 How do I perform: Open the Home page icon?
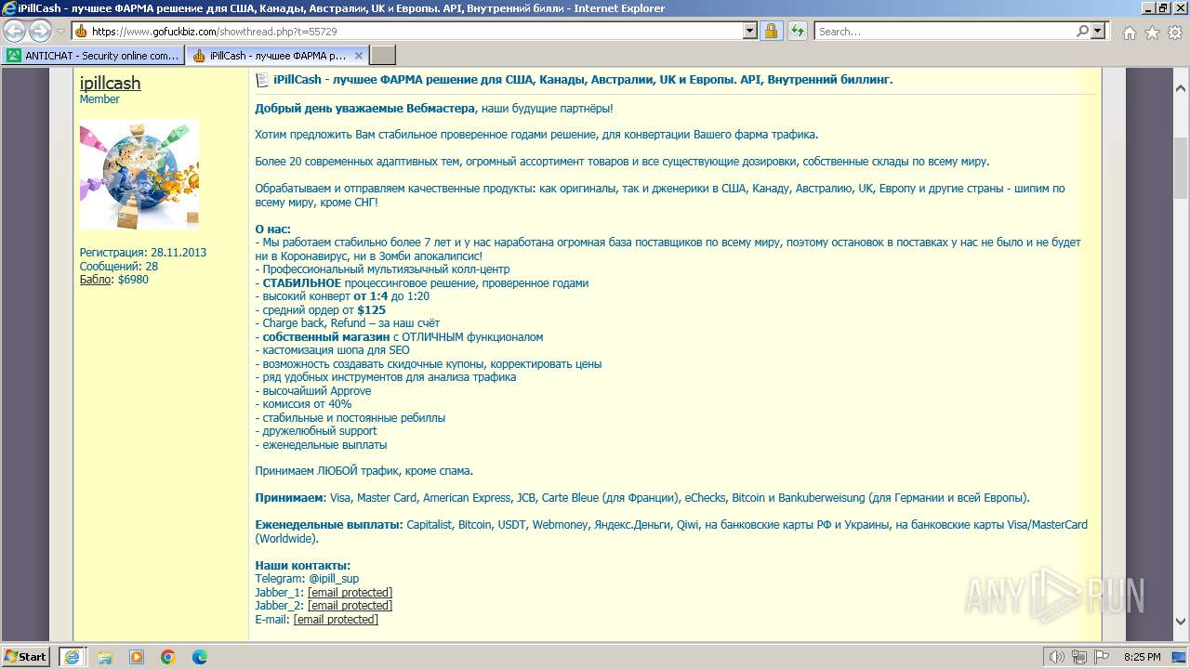point(1129,33)
